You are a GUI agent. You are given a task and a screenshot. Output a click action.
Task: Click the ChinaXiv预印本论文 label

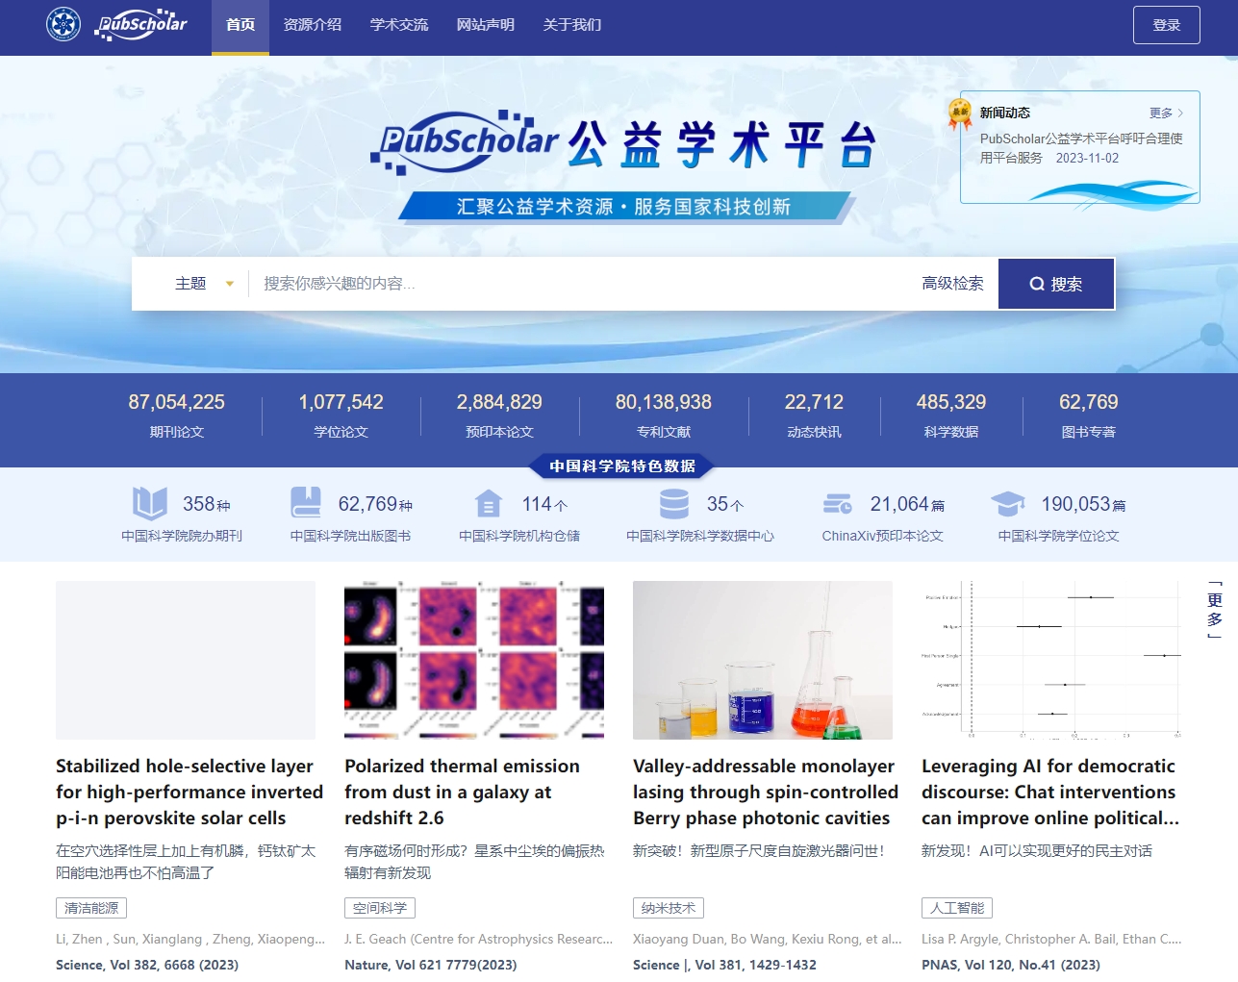883,536
